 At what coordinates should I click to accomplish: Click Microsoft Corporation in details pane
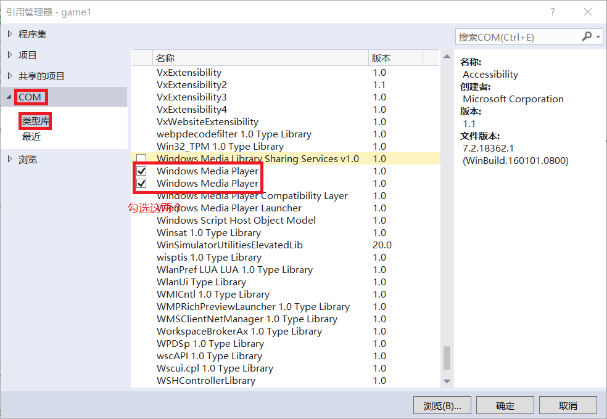coord(513,99)
